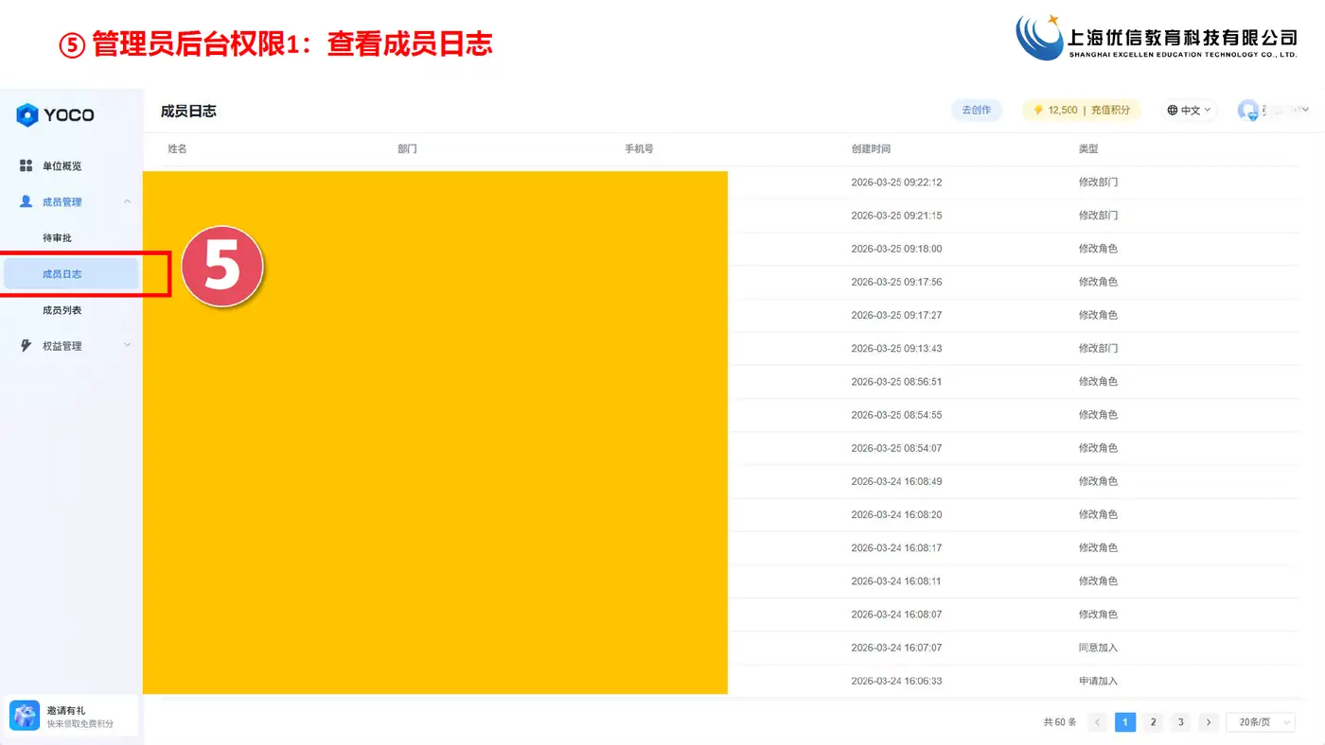Click the next page arrow
Viewport: 1325px width, 745px height.
point(1208,722)
